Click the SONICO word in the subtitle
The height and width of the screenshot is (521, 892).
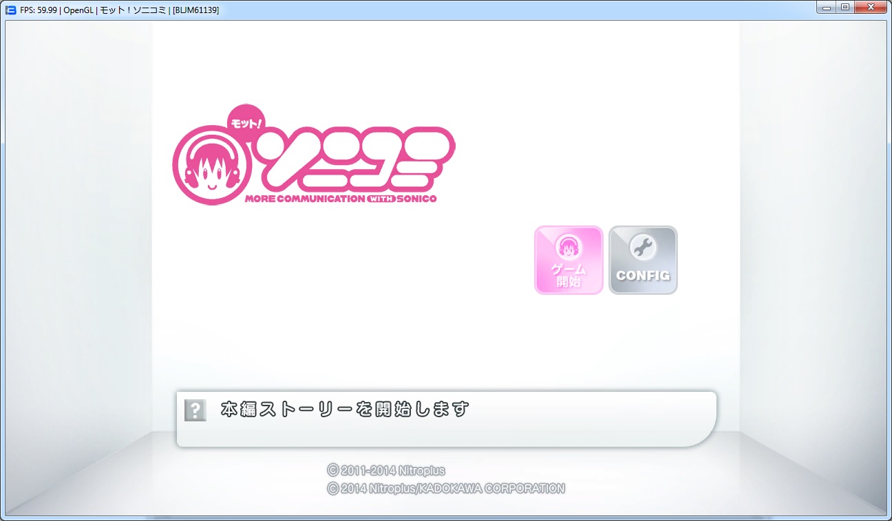(x=415, y=199)
